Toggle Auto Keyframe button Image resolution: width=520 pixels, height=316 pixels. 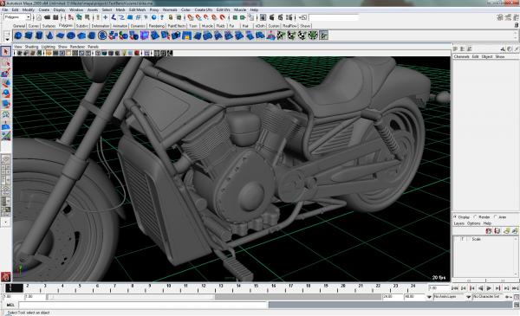pyautogui.click(x=509, y=297)
